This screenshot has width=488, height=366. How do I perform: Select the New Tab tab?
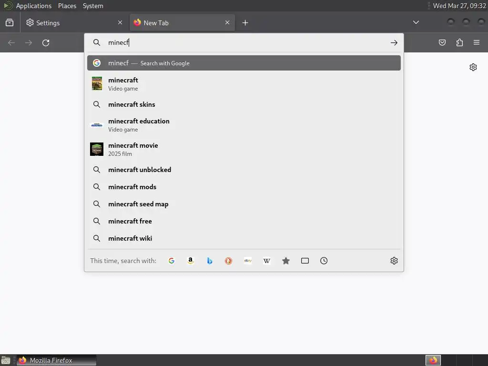182,23
